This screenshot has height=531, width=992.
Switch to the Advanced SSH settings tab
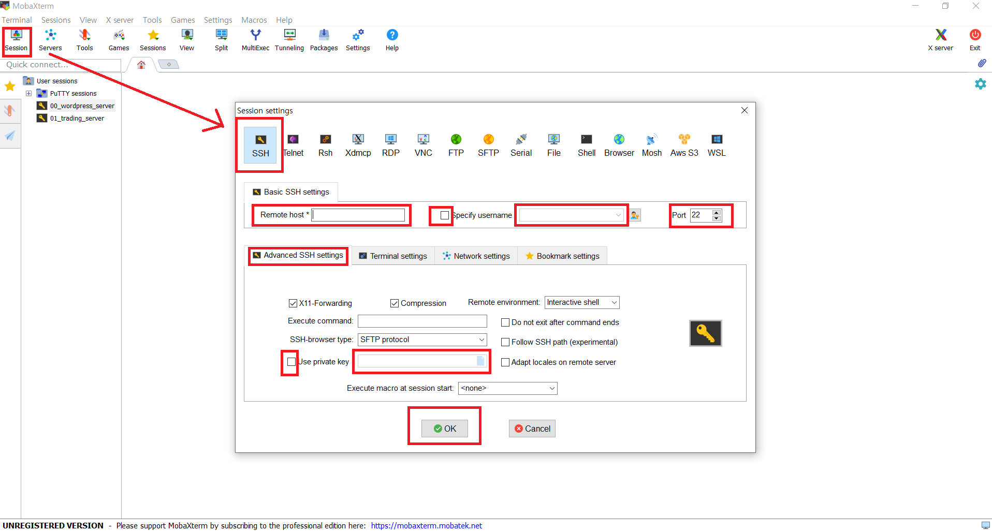pos(298,255)
